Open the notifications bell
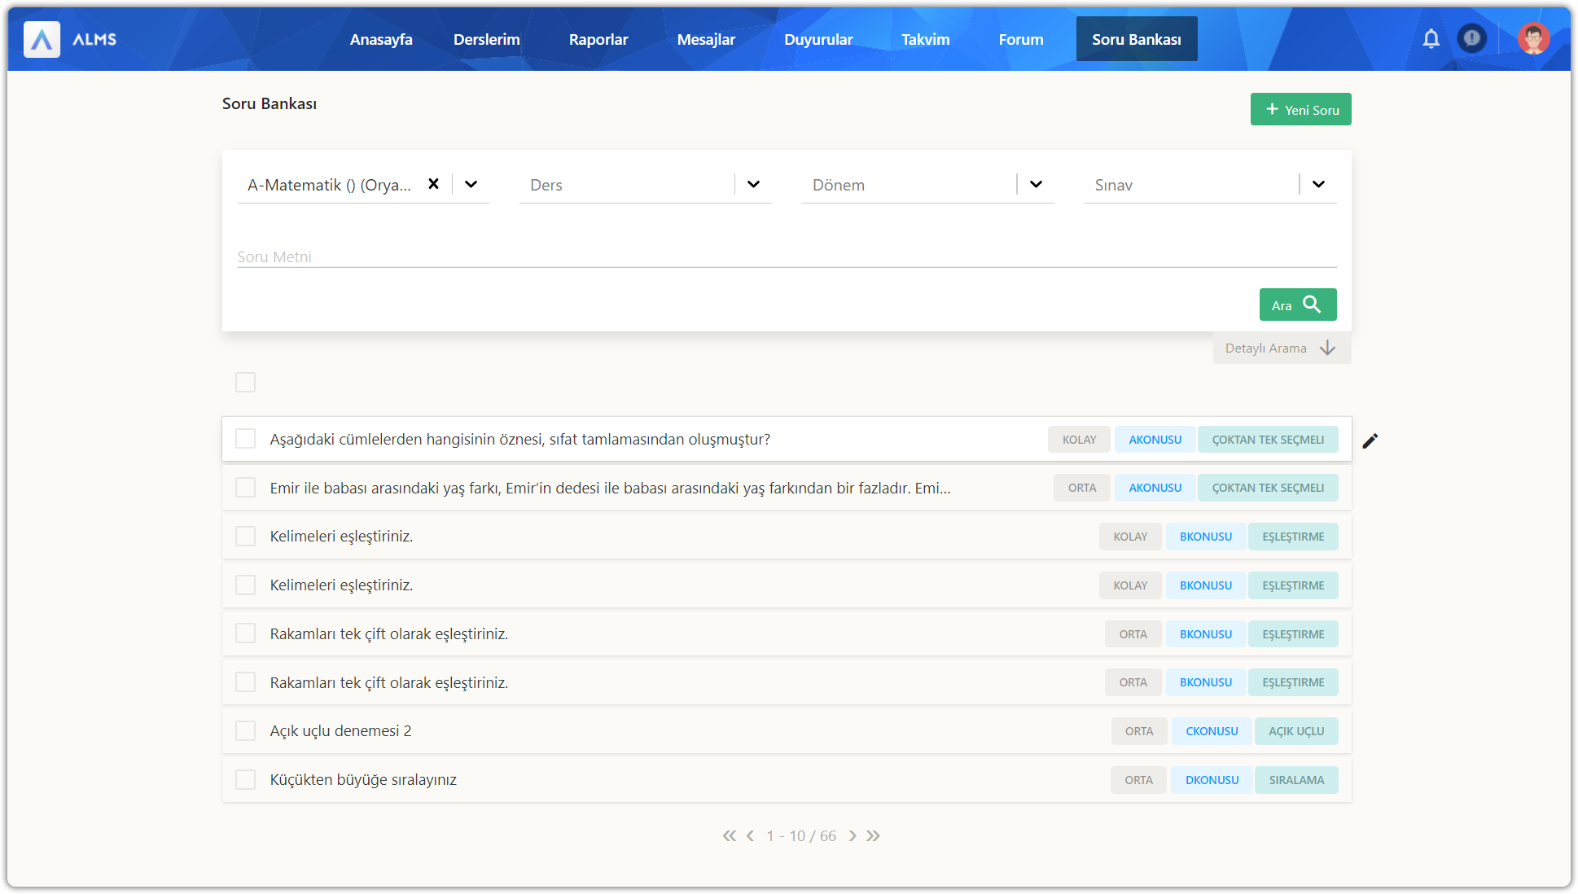Screen dimensions: 1578x894 coord(1431,38)
